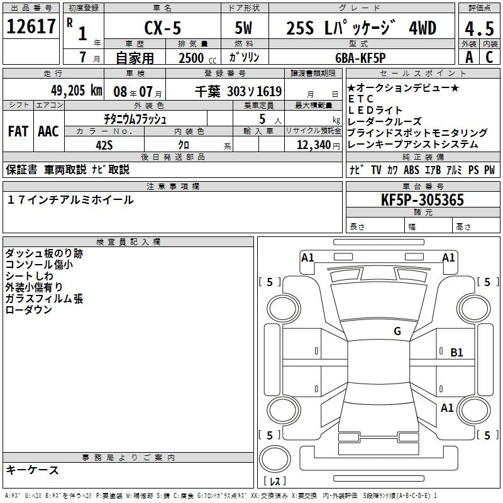This screenshot has height=503, width=503.
Task: Select the fuel type ガソリン
Action: (x=244, y=57)
